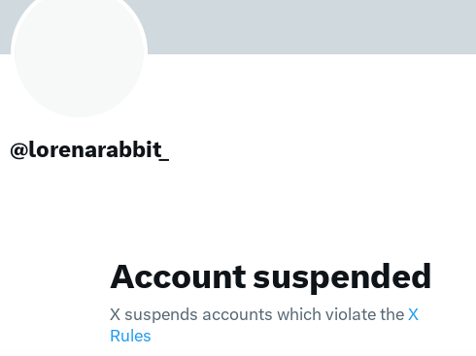Click the 'X suspends accounts' description sentence
Image resolution: width=476 pixels, height=356 pixels.
(x=264, y=325)
